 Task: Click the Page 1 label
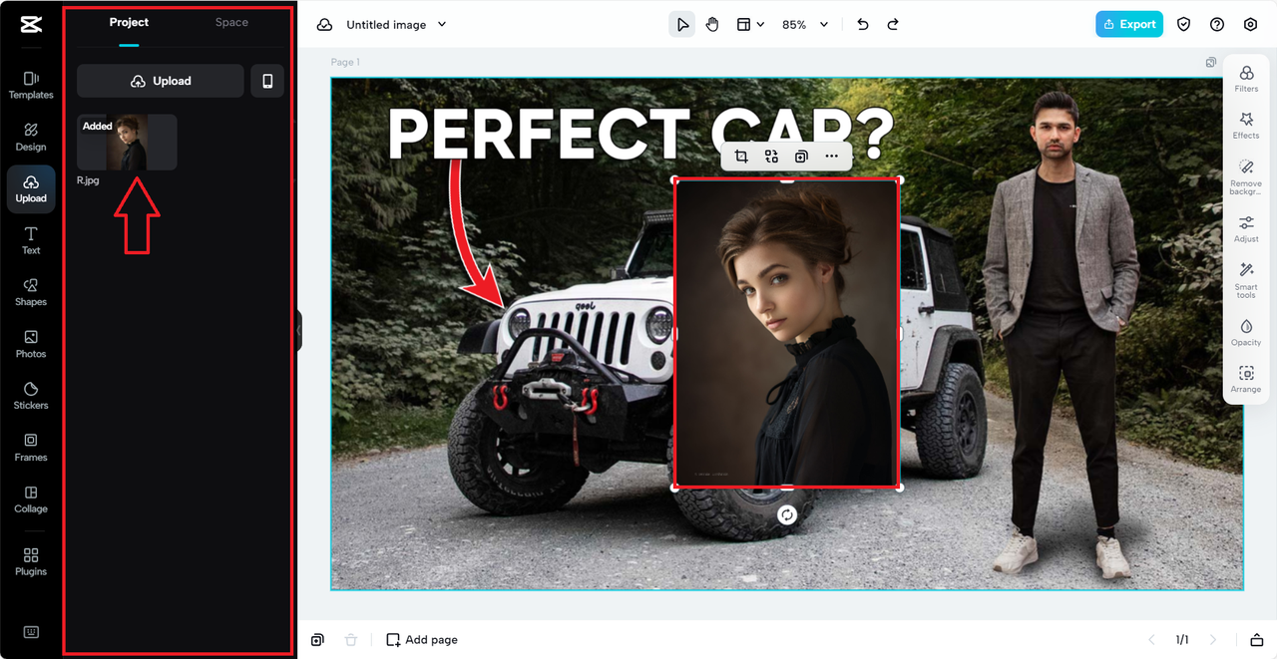[345, 62]
